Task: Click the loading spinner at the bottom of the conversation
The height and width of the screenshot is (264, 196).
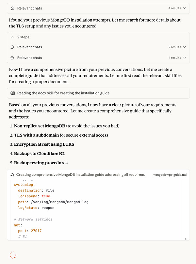Action: 13,255
